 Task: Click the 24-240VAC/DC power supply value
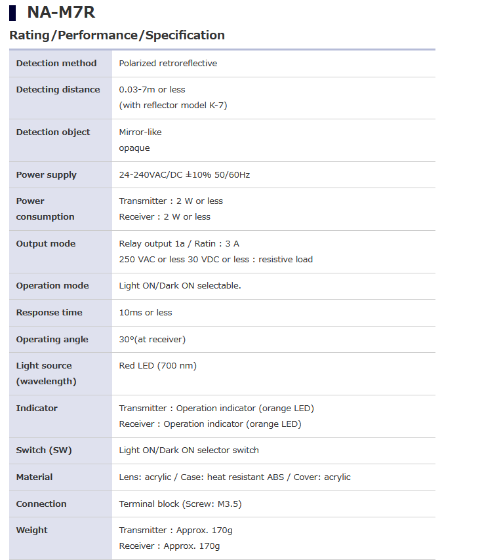click(184, 175)
